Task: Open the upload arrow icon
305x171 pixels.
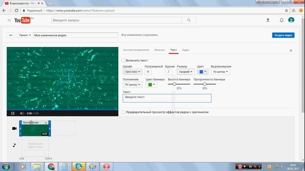Action: pyautogui.click(x=268, y=20)
